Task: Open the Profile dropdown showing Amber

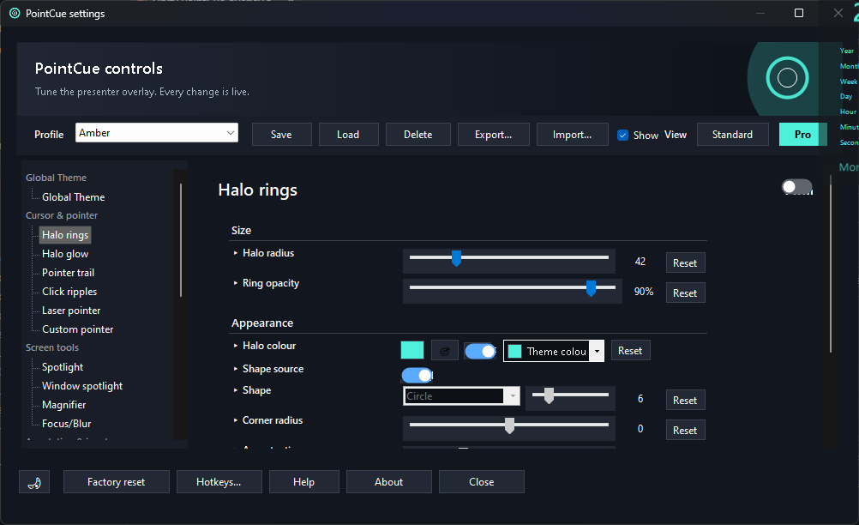Action: (157, 133)
